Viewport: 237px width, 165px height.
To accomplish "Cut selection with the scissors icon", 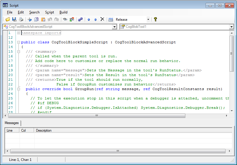I will [29, 19].
